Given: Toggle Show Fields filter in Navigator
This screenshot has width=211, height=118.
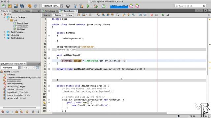Looking at the screenshot, I should point(8,112).
